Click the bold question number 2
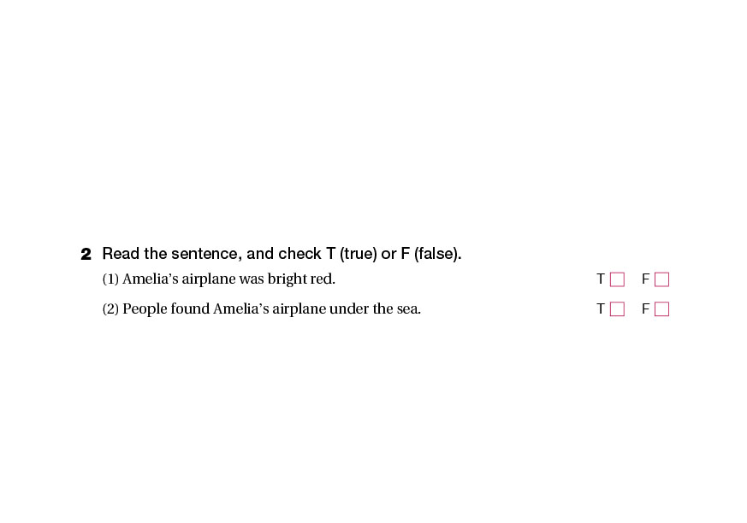The image size is (747, 523). 86,255
